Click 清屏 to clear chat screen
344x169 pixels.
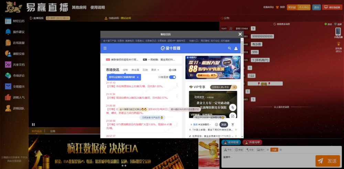tap(338, 24)
